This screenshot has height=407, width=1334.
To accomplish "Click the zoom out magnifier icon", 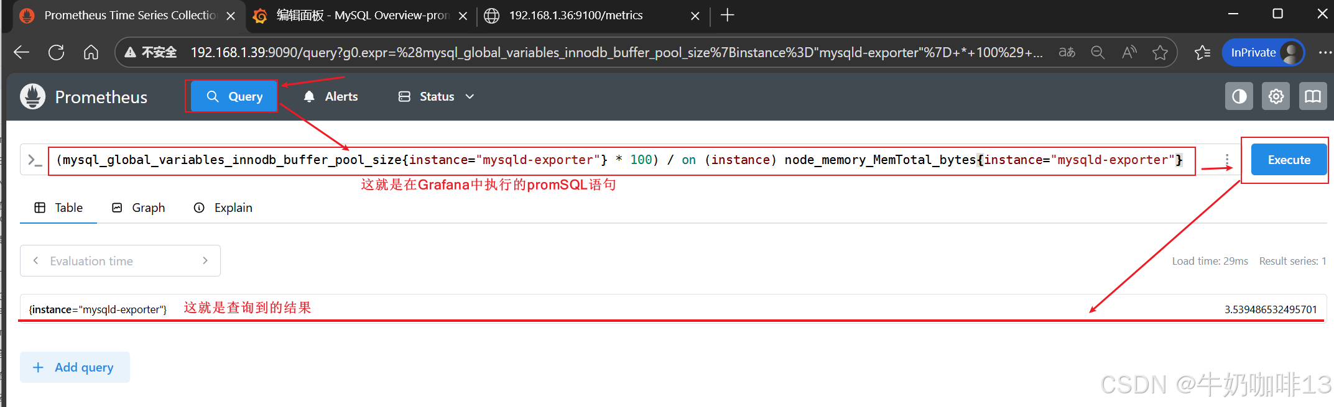I will pyautogui.click(x=1098, y=53).
